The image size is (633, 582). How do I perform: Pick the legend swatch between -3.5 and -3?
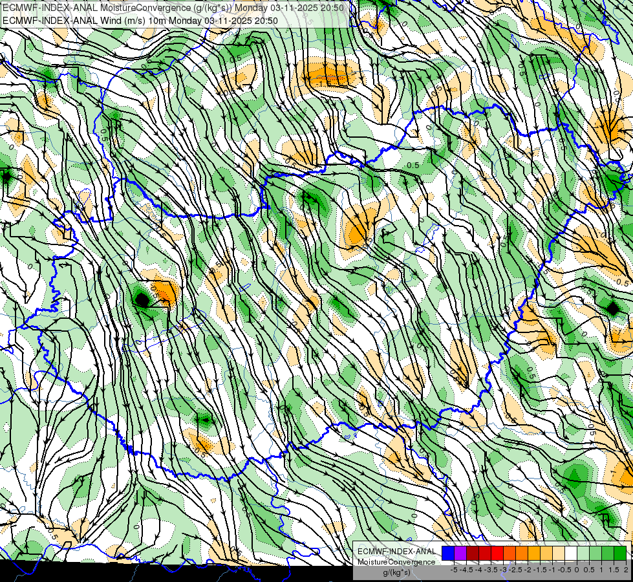497,553
